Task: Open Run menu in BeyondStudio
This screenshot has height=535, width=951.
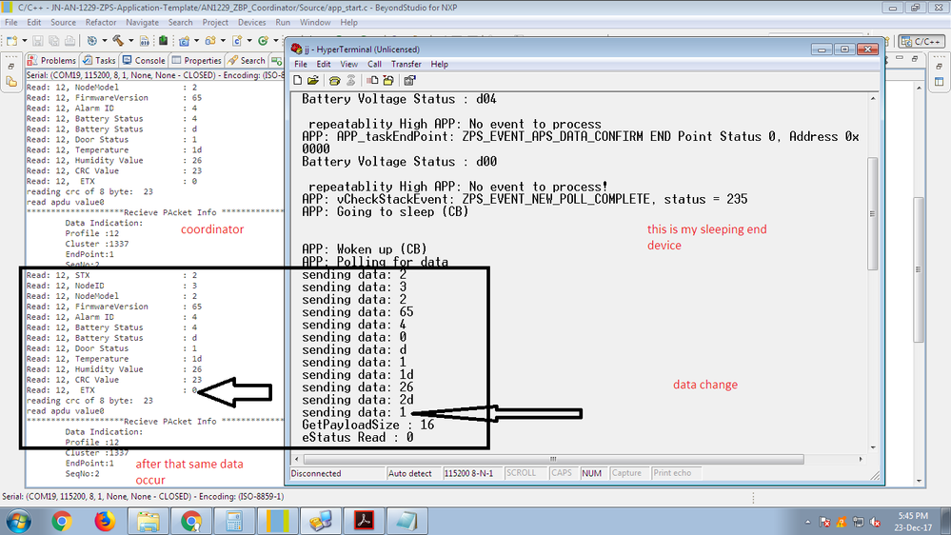Action: point(283,23)
